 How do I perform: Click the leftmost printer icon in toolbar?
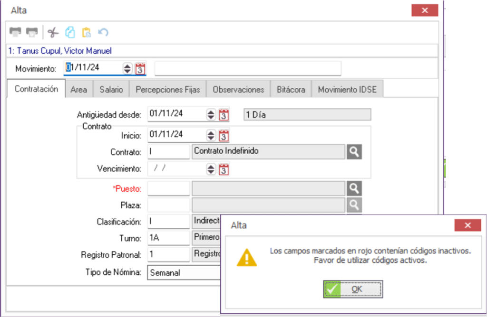16,32
